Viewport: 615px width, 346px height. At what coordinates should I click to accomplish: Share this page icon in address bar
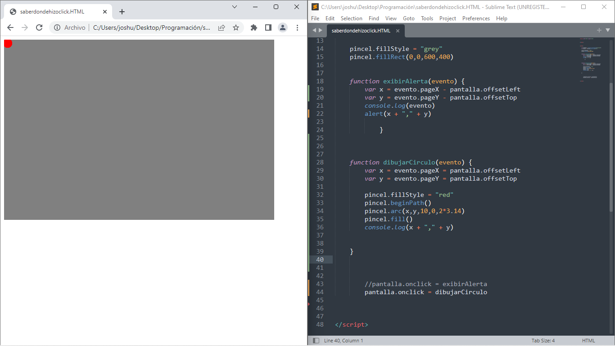222,27
